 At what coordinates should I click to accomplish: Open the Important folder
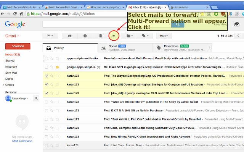coord(11,67)
